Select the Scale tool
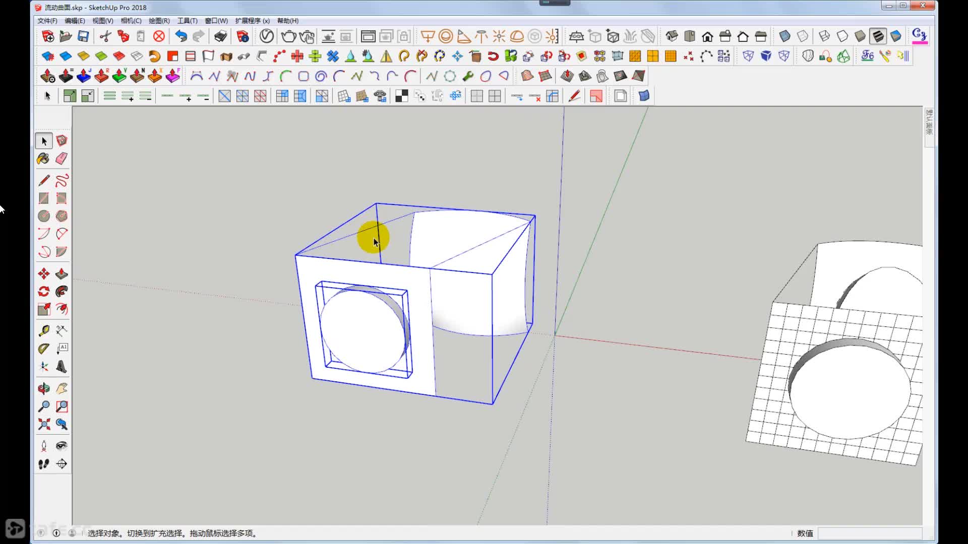 pos(44,309)
